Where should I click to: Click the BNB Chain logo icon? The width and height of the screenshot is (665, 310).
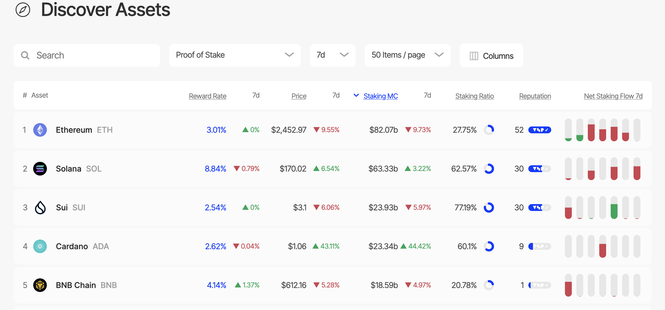tap(40, 285)
